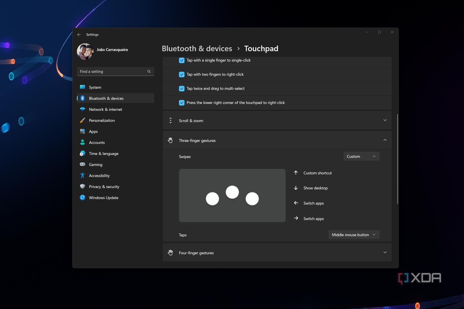Click the user profile picture
The width and height of the screenshot is (464, 309).
point(85,51)
